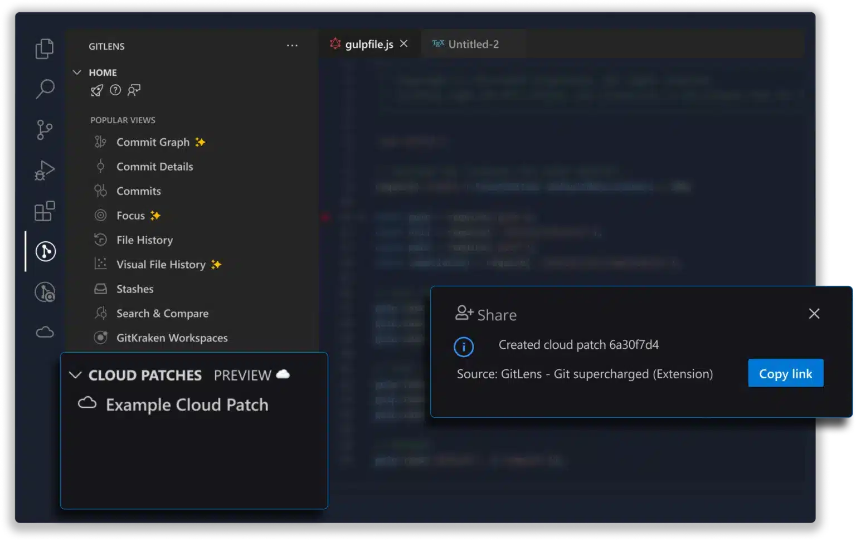Screen dimensions: 856x541
Task: Click the GITLENS panel title
Action: tap(106, 46)
